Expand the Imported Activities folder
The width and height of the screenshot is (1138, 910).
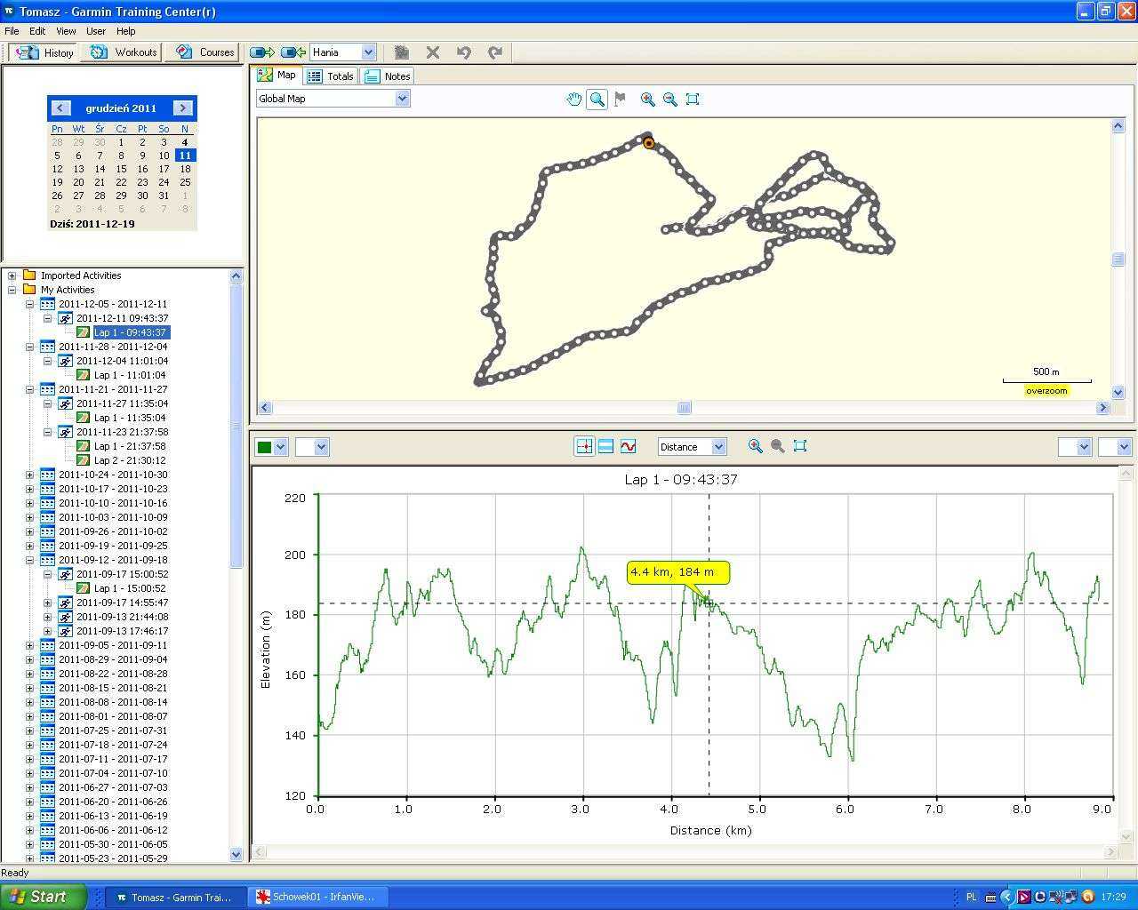pos(12,275)
